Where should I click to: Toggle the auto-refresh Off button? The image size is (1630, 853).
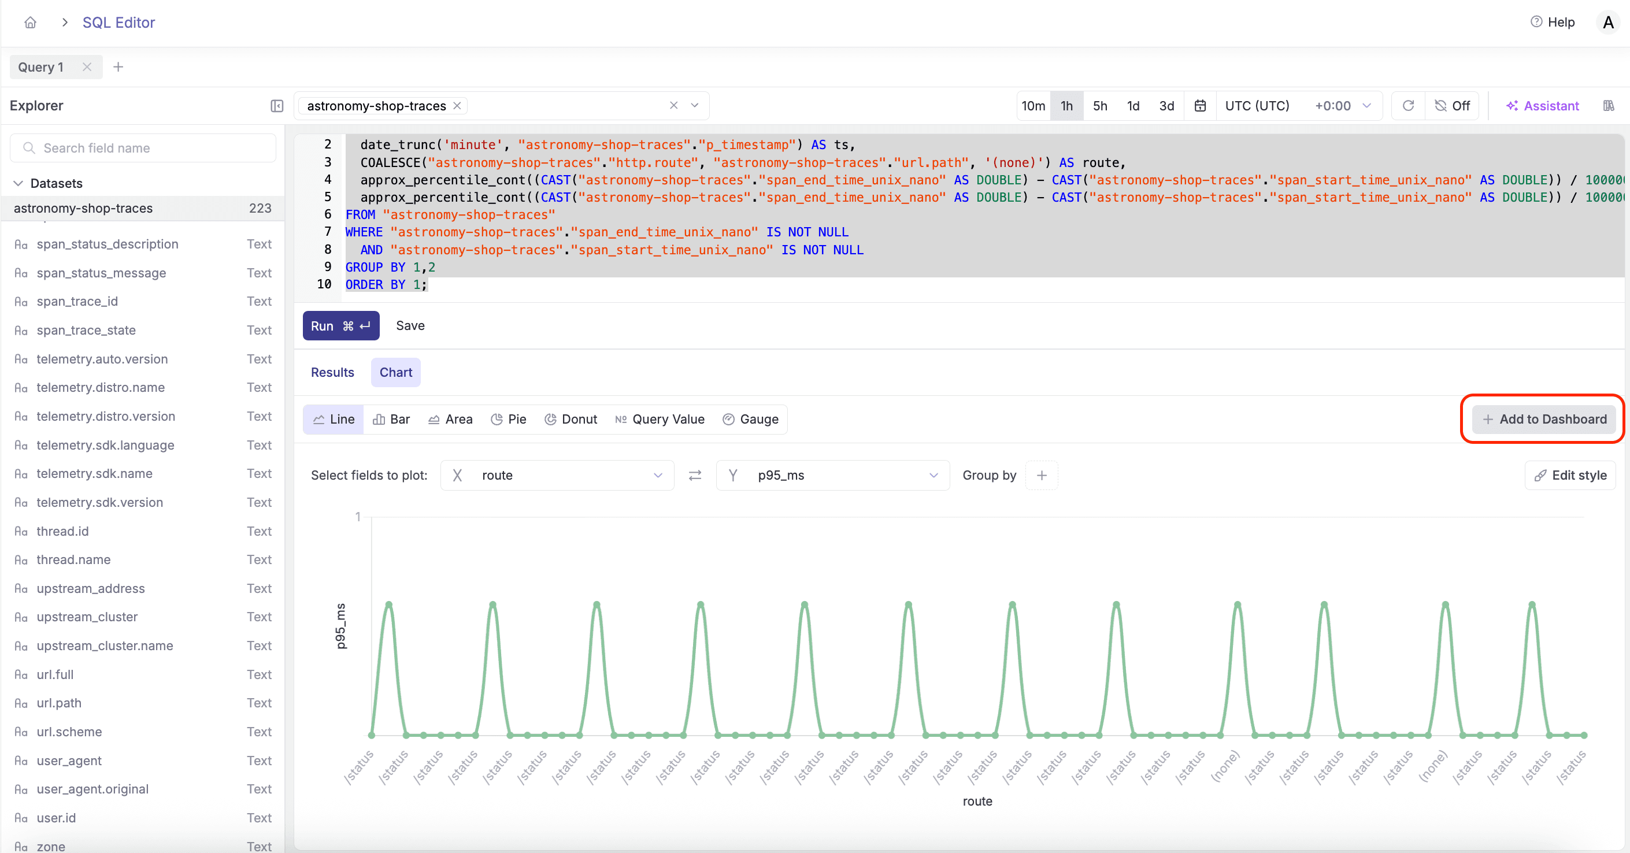point(1452,106)
